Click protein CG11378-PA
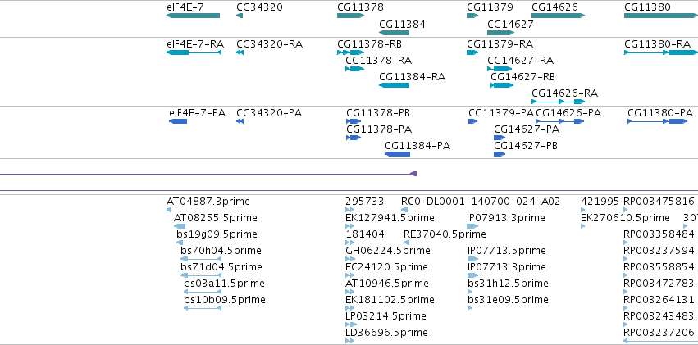The height and width of the screenshot is (345, 698). click(354, 138)
